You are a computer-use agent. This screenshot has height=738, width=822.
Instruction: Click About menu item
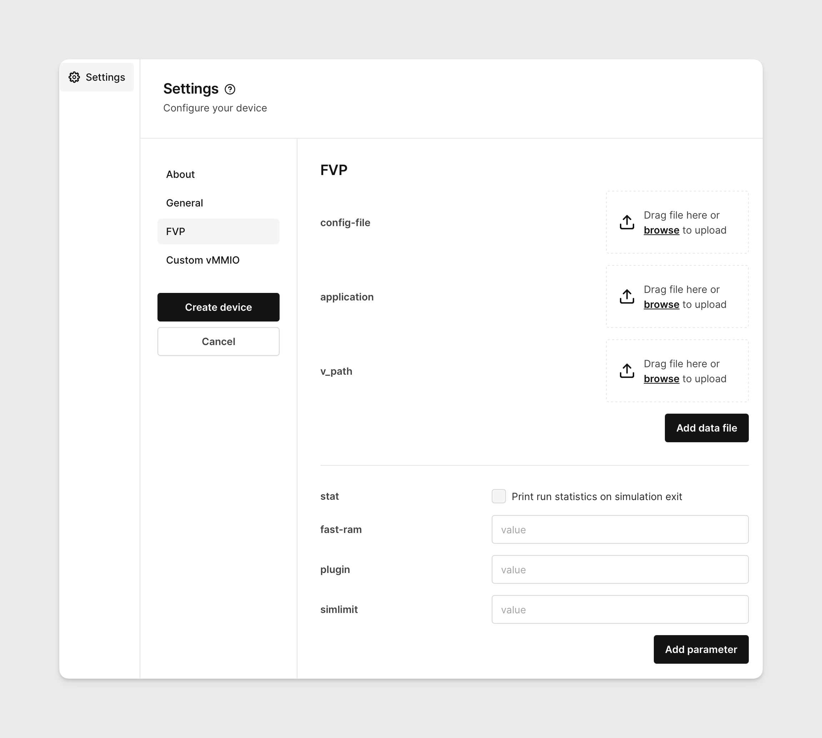point(181,174)
